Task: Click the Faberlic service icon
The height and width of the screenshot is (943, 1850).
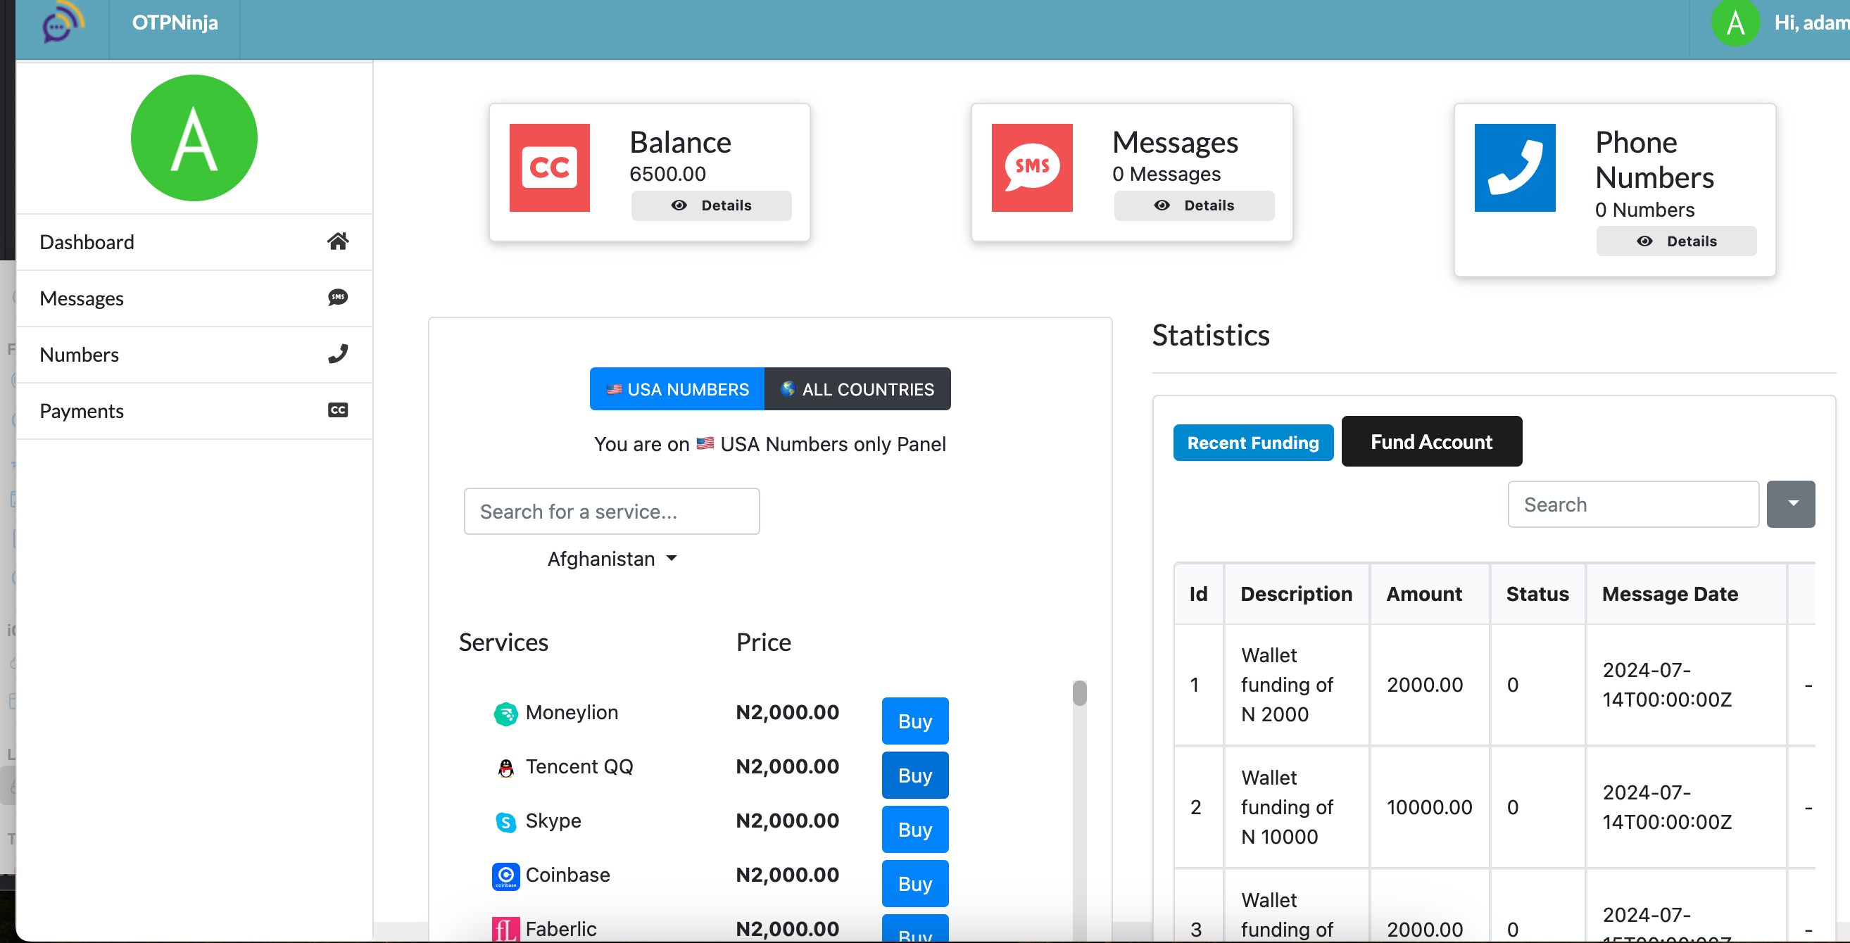Action: click(505, 930)
